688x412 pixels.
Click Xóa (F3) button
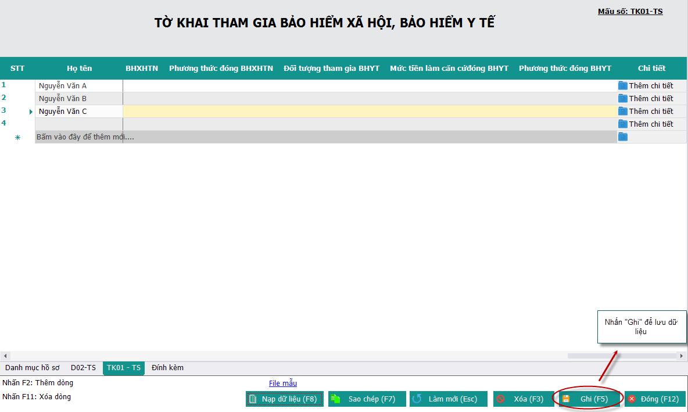(x=524, y=399)
